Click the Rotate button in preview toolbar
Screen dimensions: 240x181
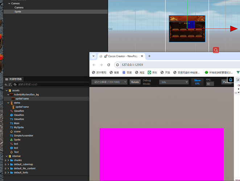[135, 82]
